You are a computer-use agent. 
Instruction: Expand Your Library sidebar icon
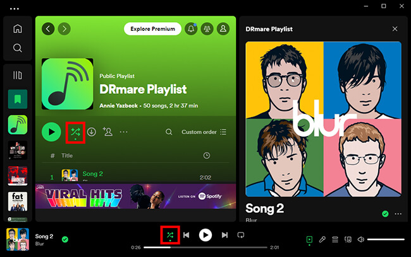(18, 75)
